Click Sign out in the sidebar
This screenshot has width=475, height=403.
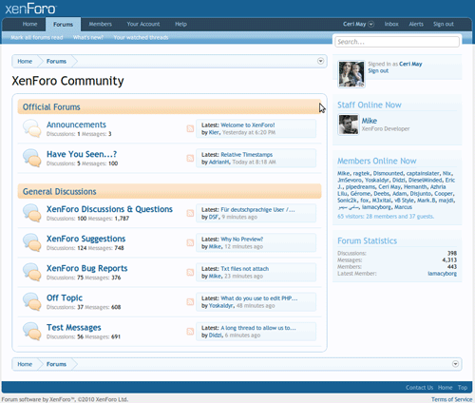coord(378,70)
